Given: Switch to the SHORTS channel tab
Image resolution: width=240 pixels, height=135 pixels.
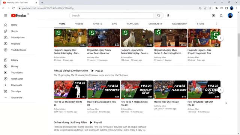Looking at the screenshot, I should tap(97, 24).
